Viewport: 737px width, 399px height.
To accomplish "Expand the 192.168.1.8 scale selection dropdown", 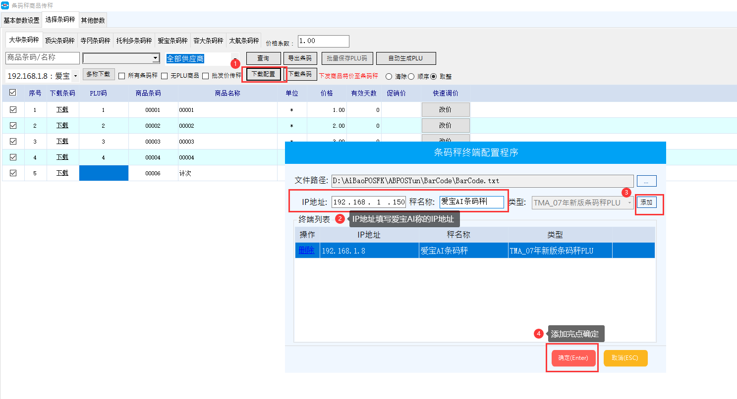I will tap(75, 76).
